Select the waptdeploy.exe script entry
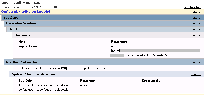 pyautogui.click(x=28, y=46)
